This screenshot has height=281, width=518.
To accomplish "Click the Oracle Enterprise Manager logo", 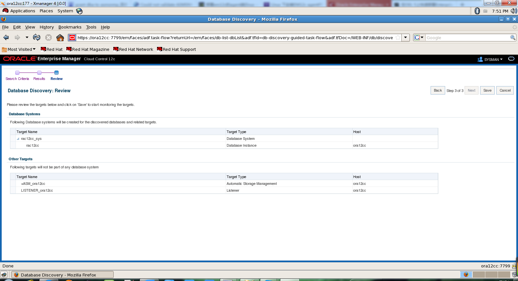I will tap(42, 59).
